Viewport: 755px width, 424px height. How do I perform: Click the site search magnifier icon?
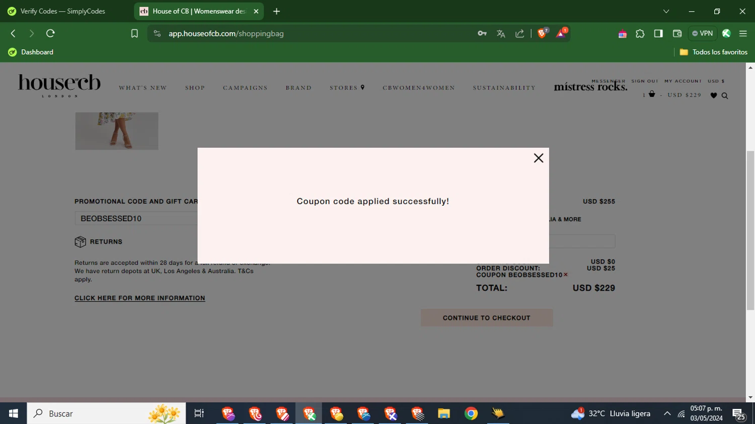725,96
